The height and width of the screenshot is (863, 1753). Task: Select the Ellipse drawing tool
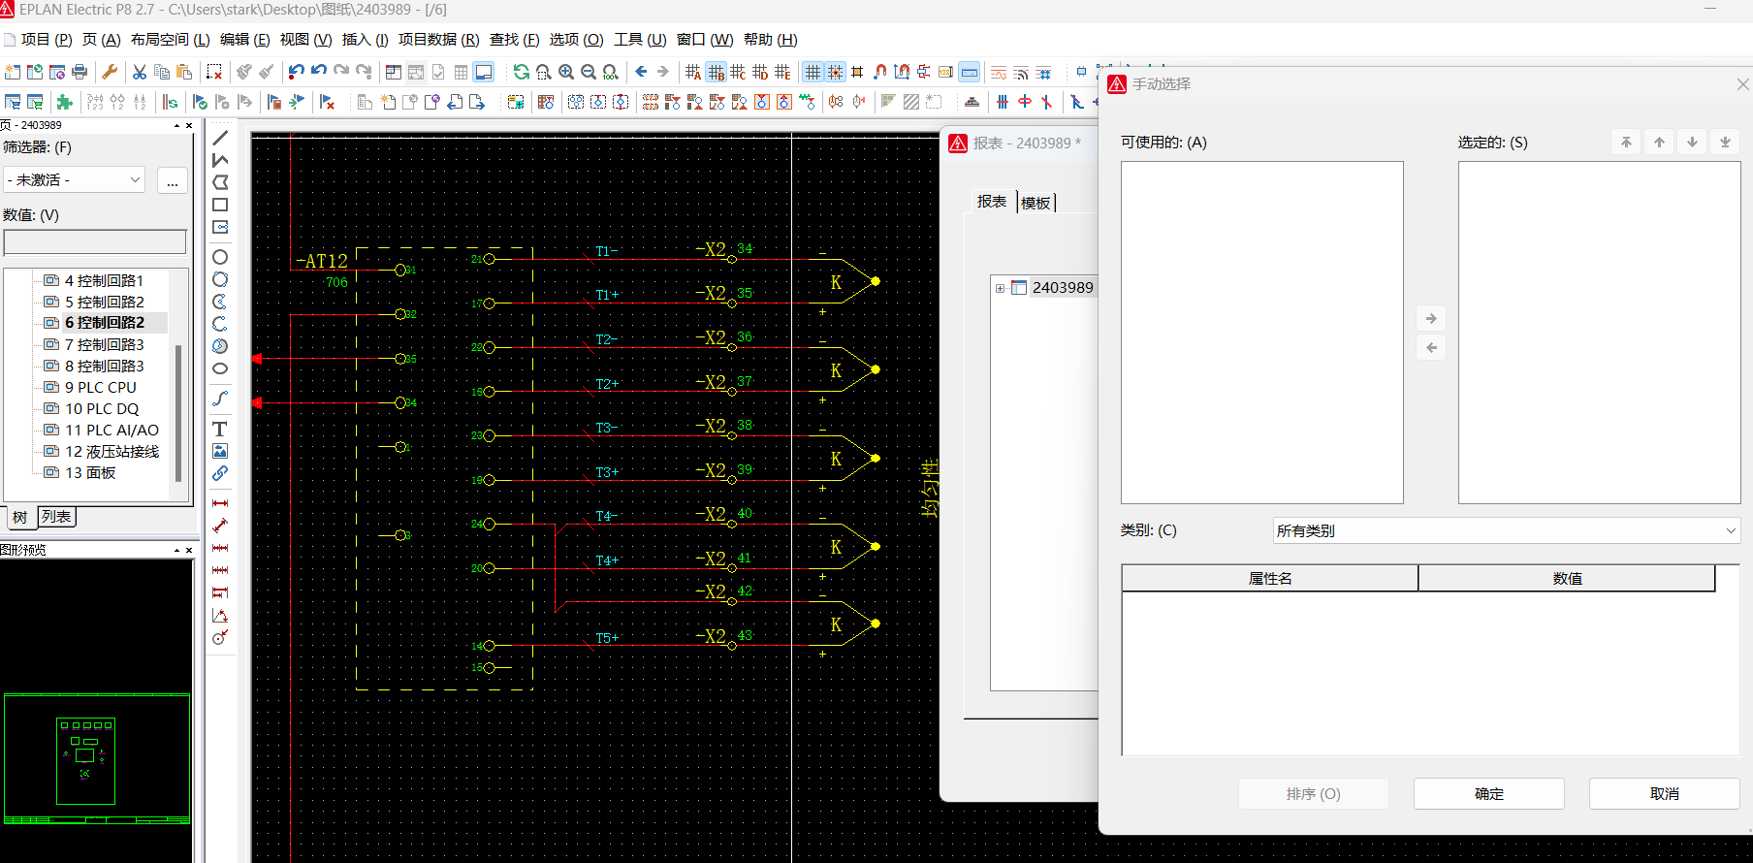point(220,368)
